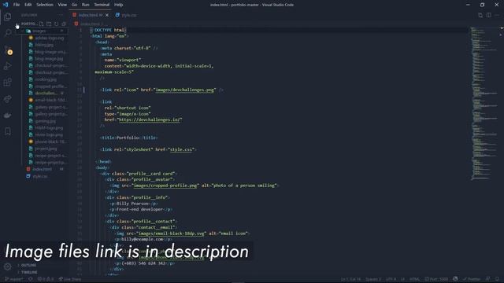
Task: Click the Refresh Explorer icon
Action: (56, 24)
